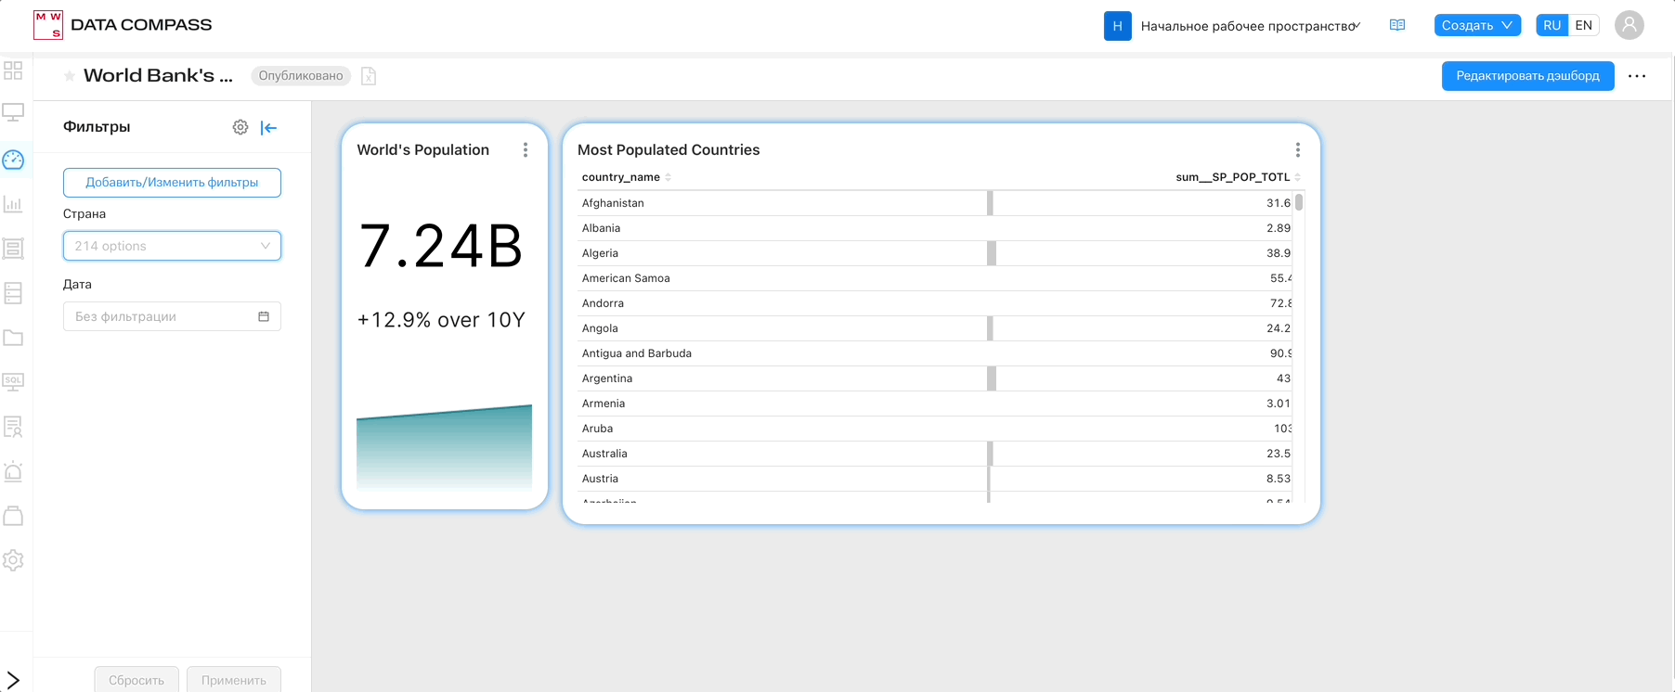Click Редактировать дэшборд button

(x=1527, y=76)
